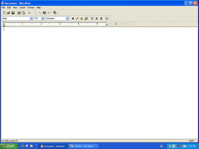Open the Insert menu

[x=22, y=7]
